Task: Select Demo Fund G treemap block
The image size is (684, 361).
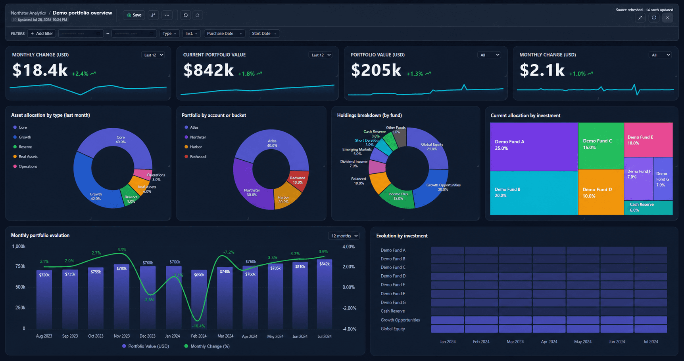Action: tap(663, 179)
